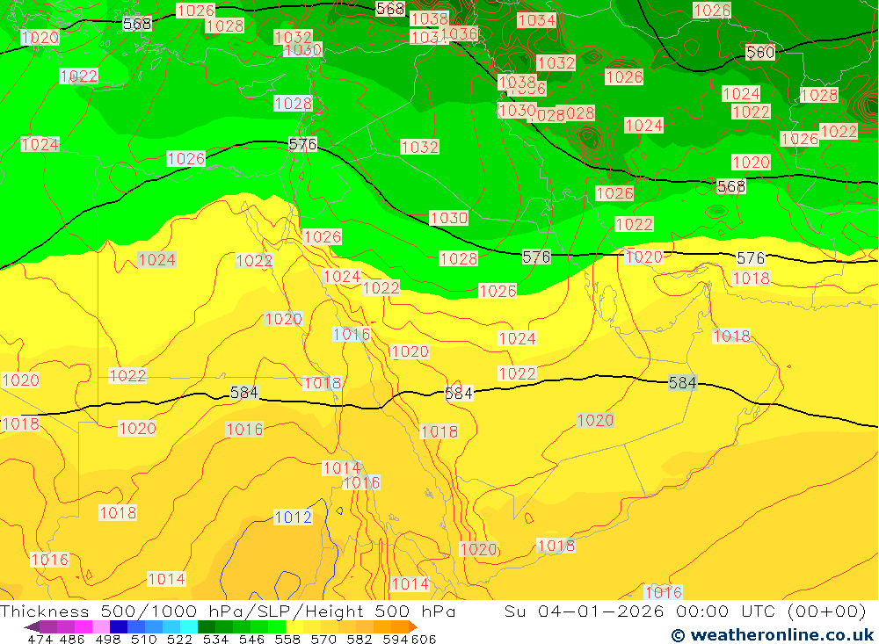Image resolution: width=879 pixels, height=644 pixels.
Task: Click the '522' legend value
Action: (178, 639)
